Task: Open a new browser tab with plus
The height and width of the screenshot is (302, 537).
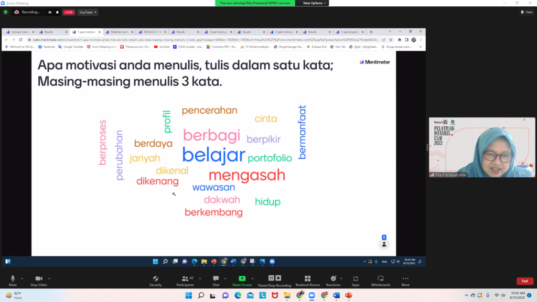Action: click(371, 32)
